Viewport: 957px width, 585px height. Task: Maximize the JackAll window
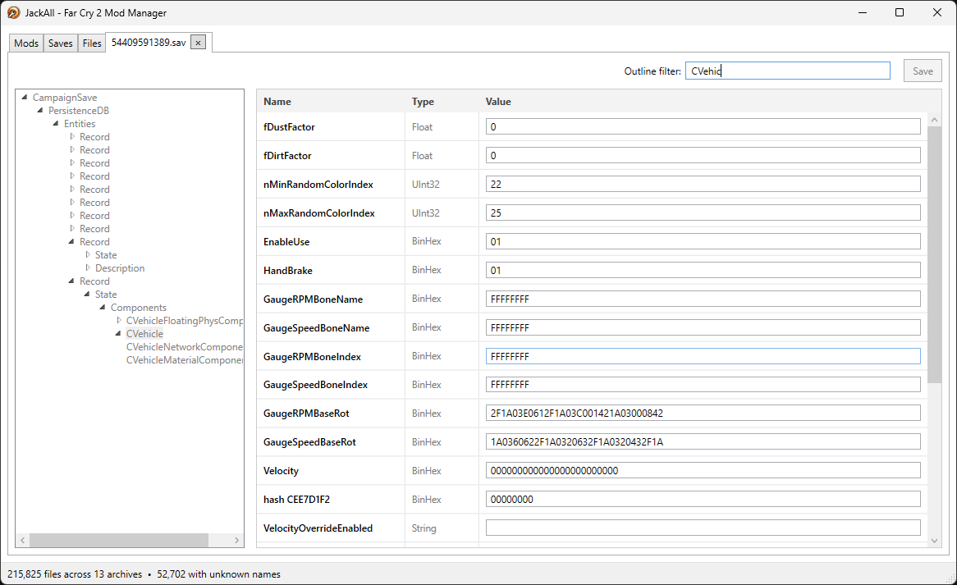pyautogui.click(x=899, y=12)
